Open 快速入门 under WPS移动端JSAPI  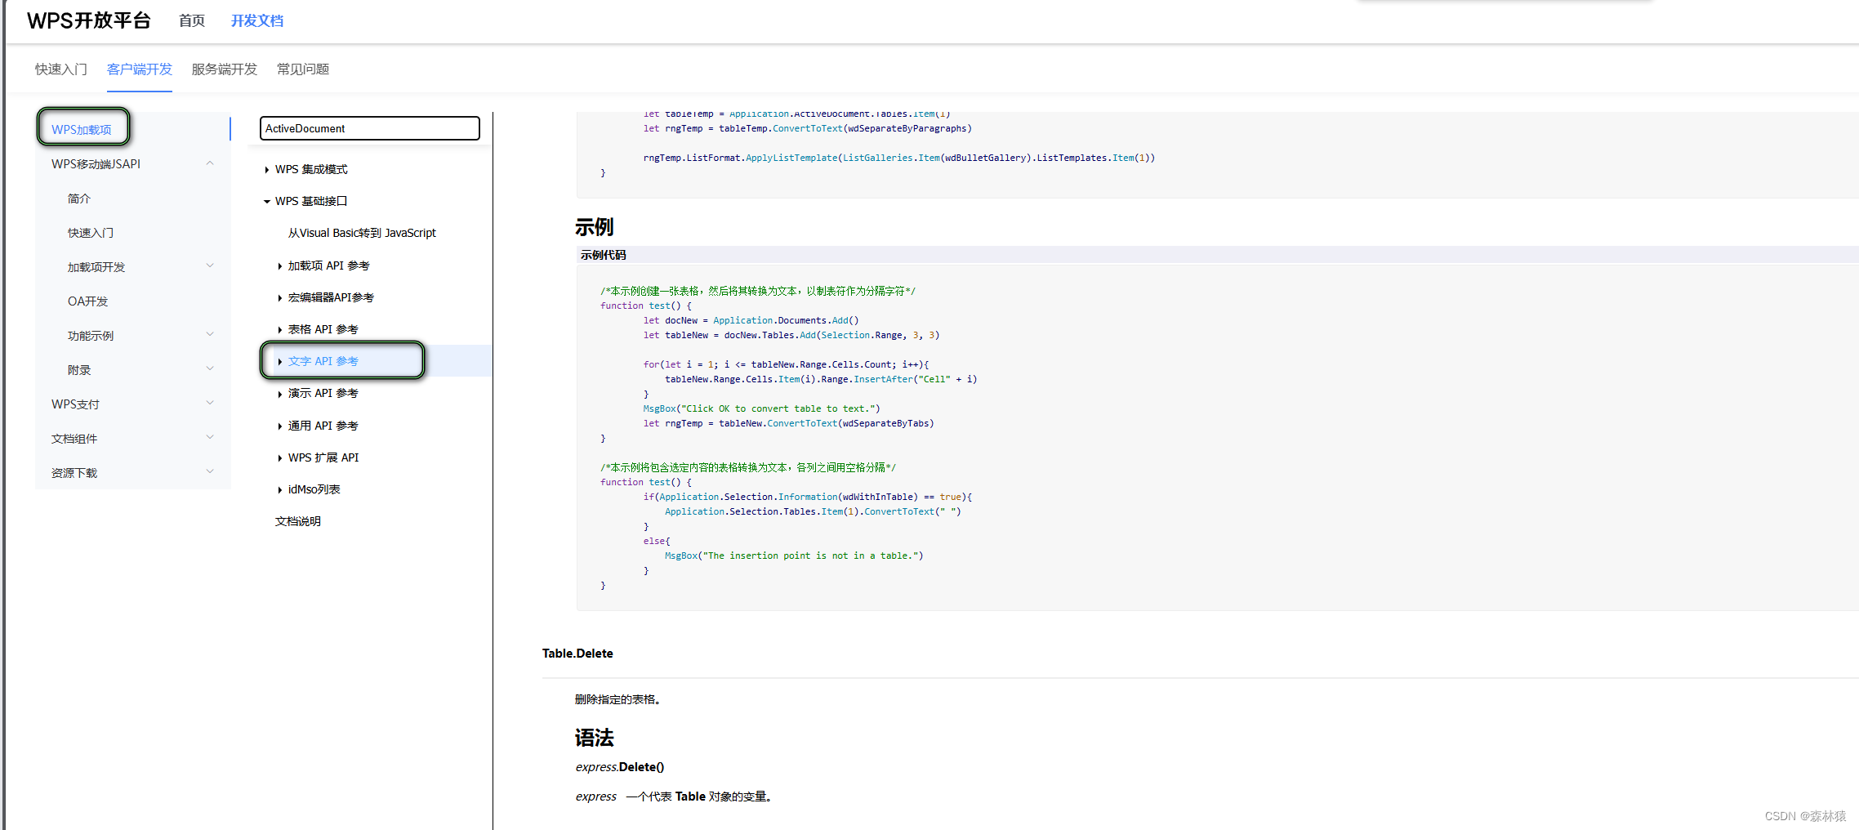pyautogui.click(x=91, y=233)
